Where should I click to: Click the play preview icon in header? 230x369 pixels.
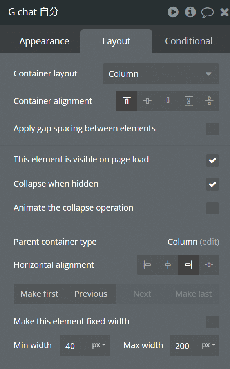(x=173, y=12)
